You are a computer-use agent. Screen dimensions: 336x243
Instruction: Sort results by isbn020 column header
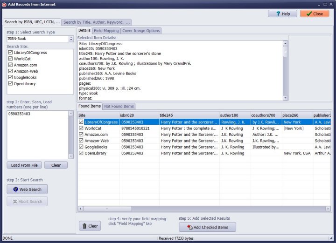[x=139, y=115]
